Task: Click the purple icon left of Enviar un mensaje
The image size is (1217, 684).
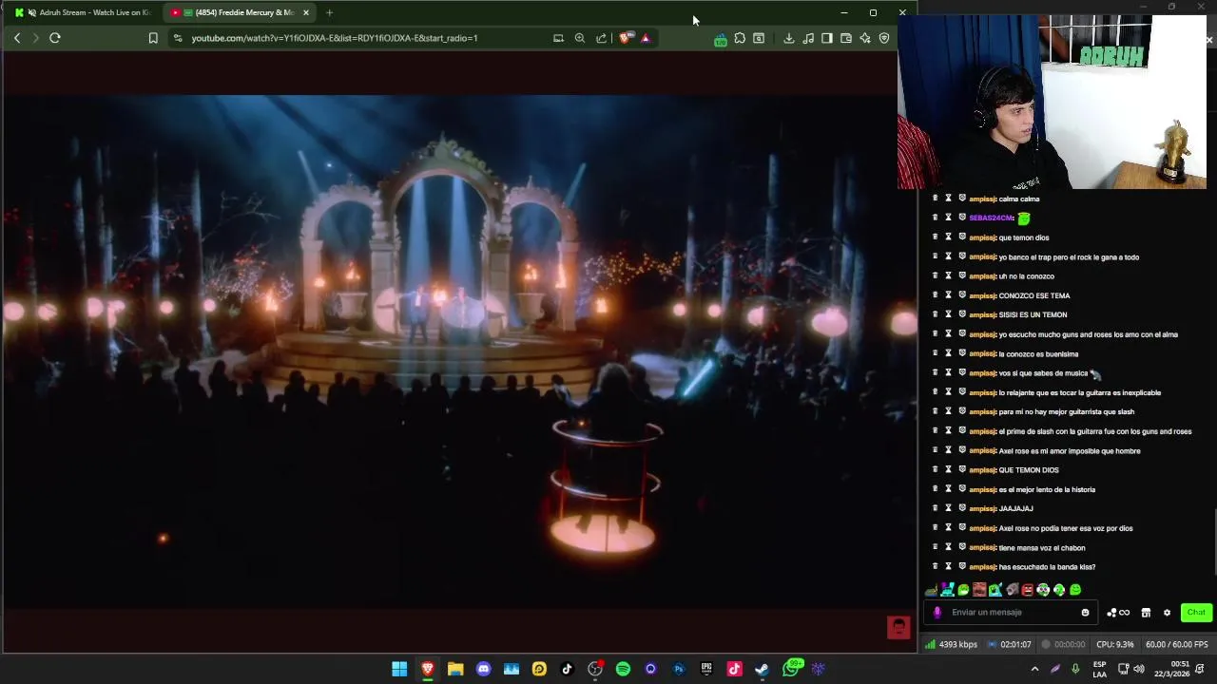Action: coord(937,613)
